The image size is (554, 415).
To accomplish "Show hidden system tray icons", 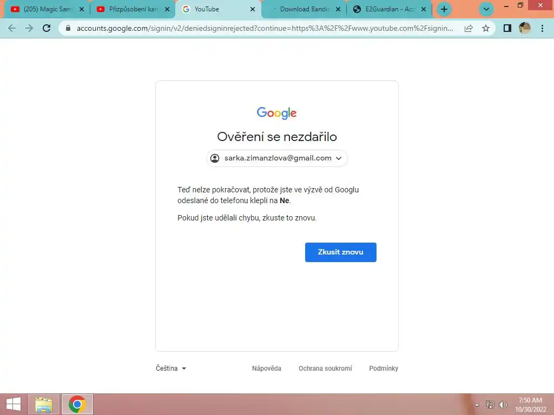I will [x=477, y=405].
